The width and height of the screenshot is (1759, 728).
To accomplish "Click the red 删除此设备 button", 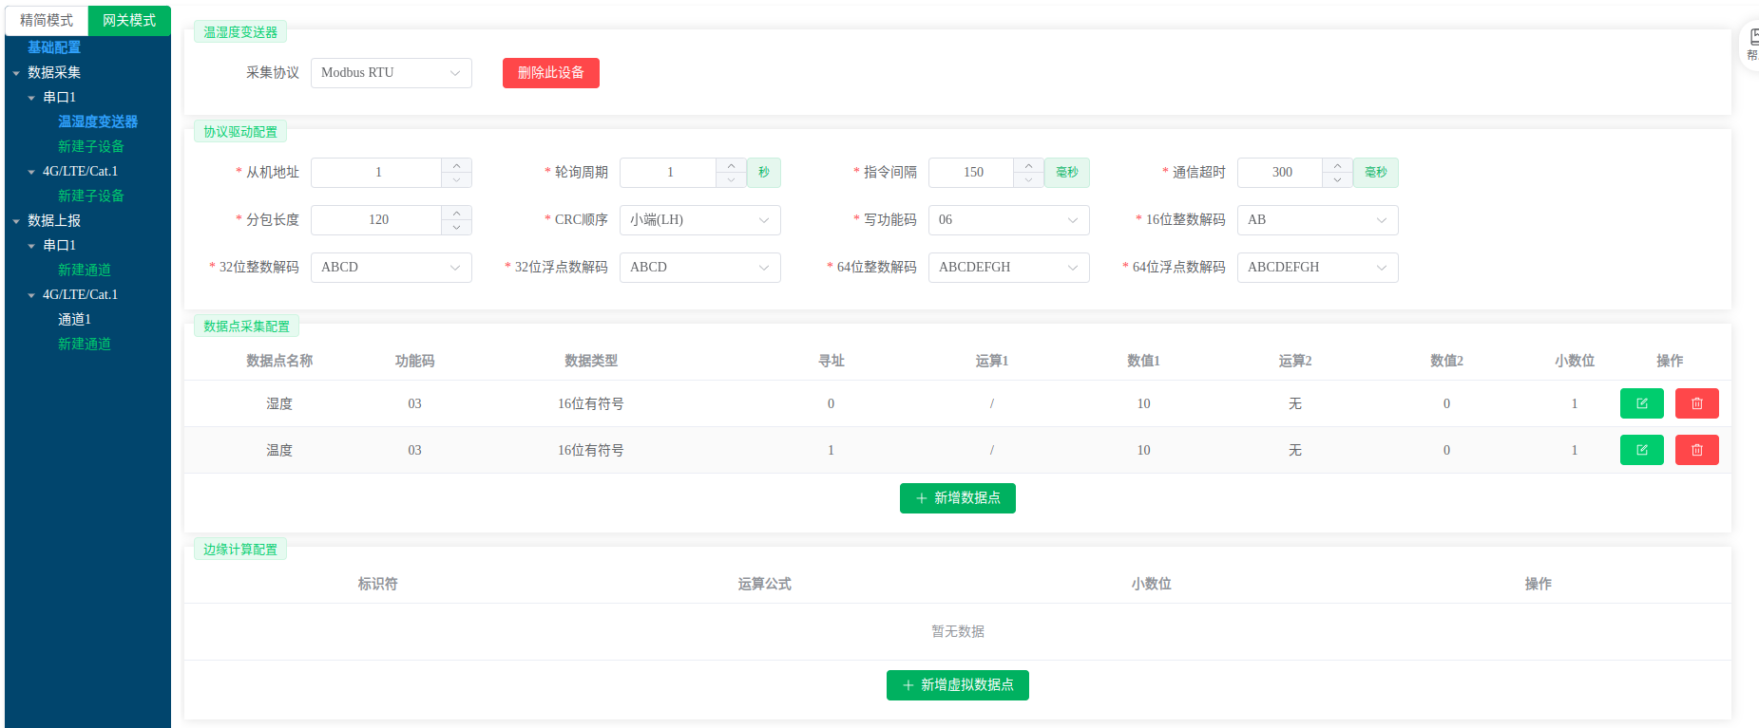I will [551, 73].
